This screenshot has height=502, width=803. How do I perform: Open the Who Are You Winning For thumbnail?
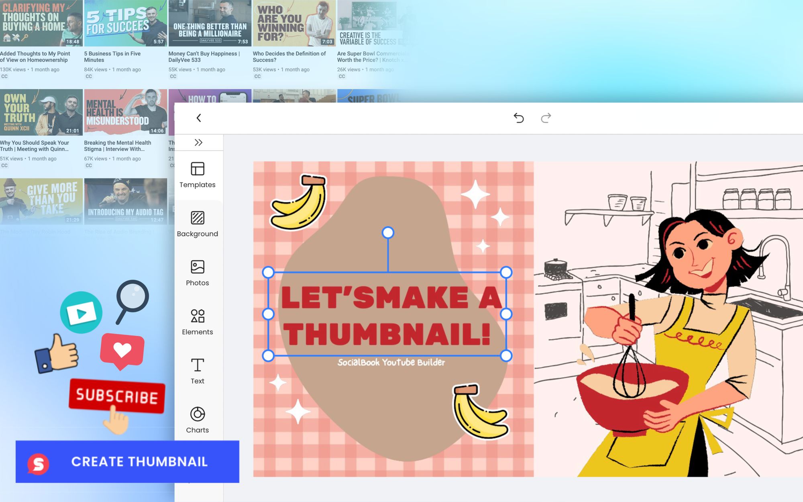pyautogui.click(x=294, y=23)
